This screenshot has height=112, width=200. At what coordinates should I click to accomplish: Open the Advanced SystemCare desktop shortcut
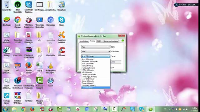17,83
